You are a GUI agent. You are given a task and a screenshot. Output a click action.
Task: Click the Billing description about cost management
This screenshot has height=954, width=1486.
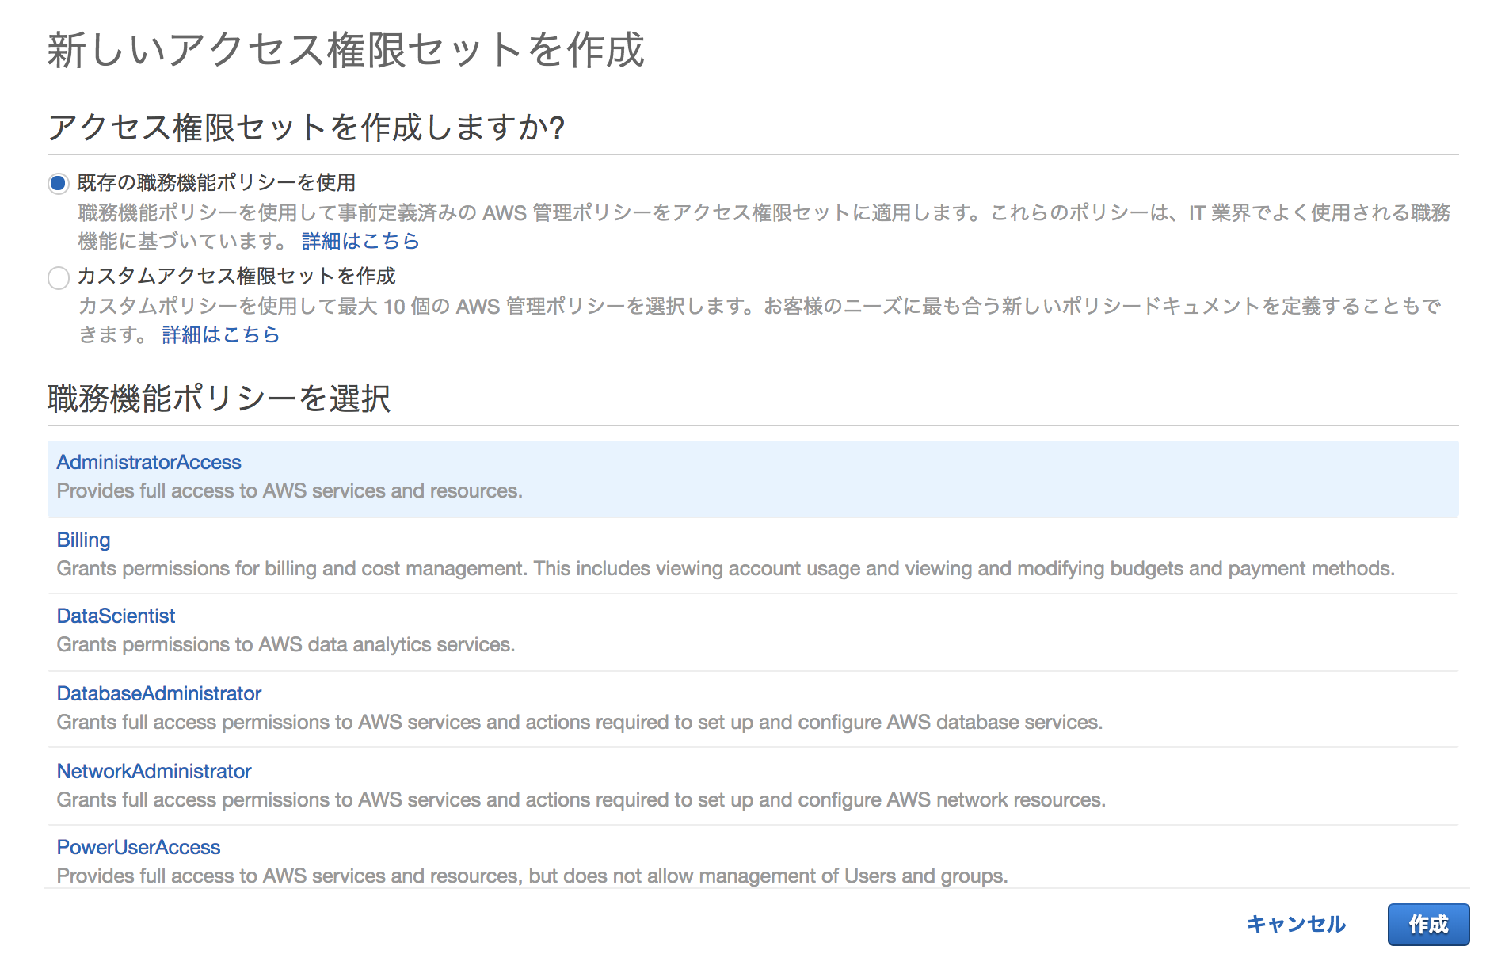[726, 569]
